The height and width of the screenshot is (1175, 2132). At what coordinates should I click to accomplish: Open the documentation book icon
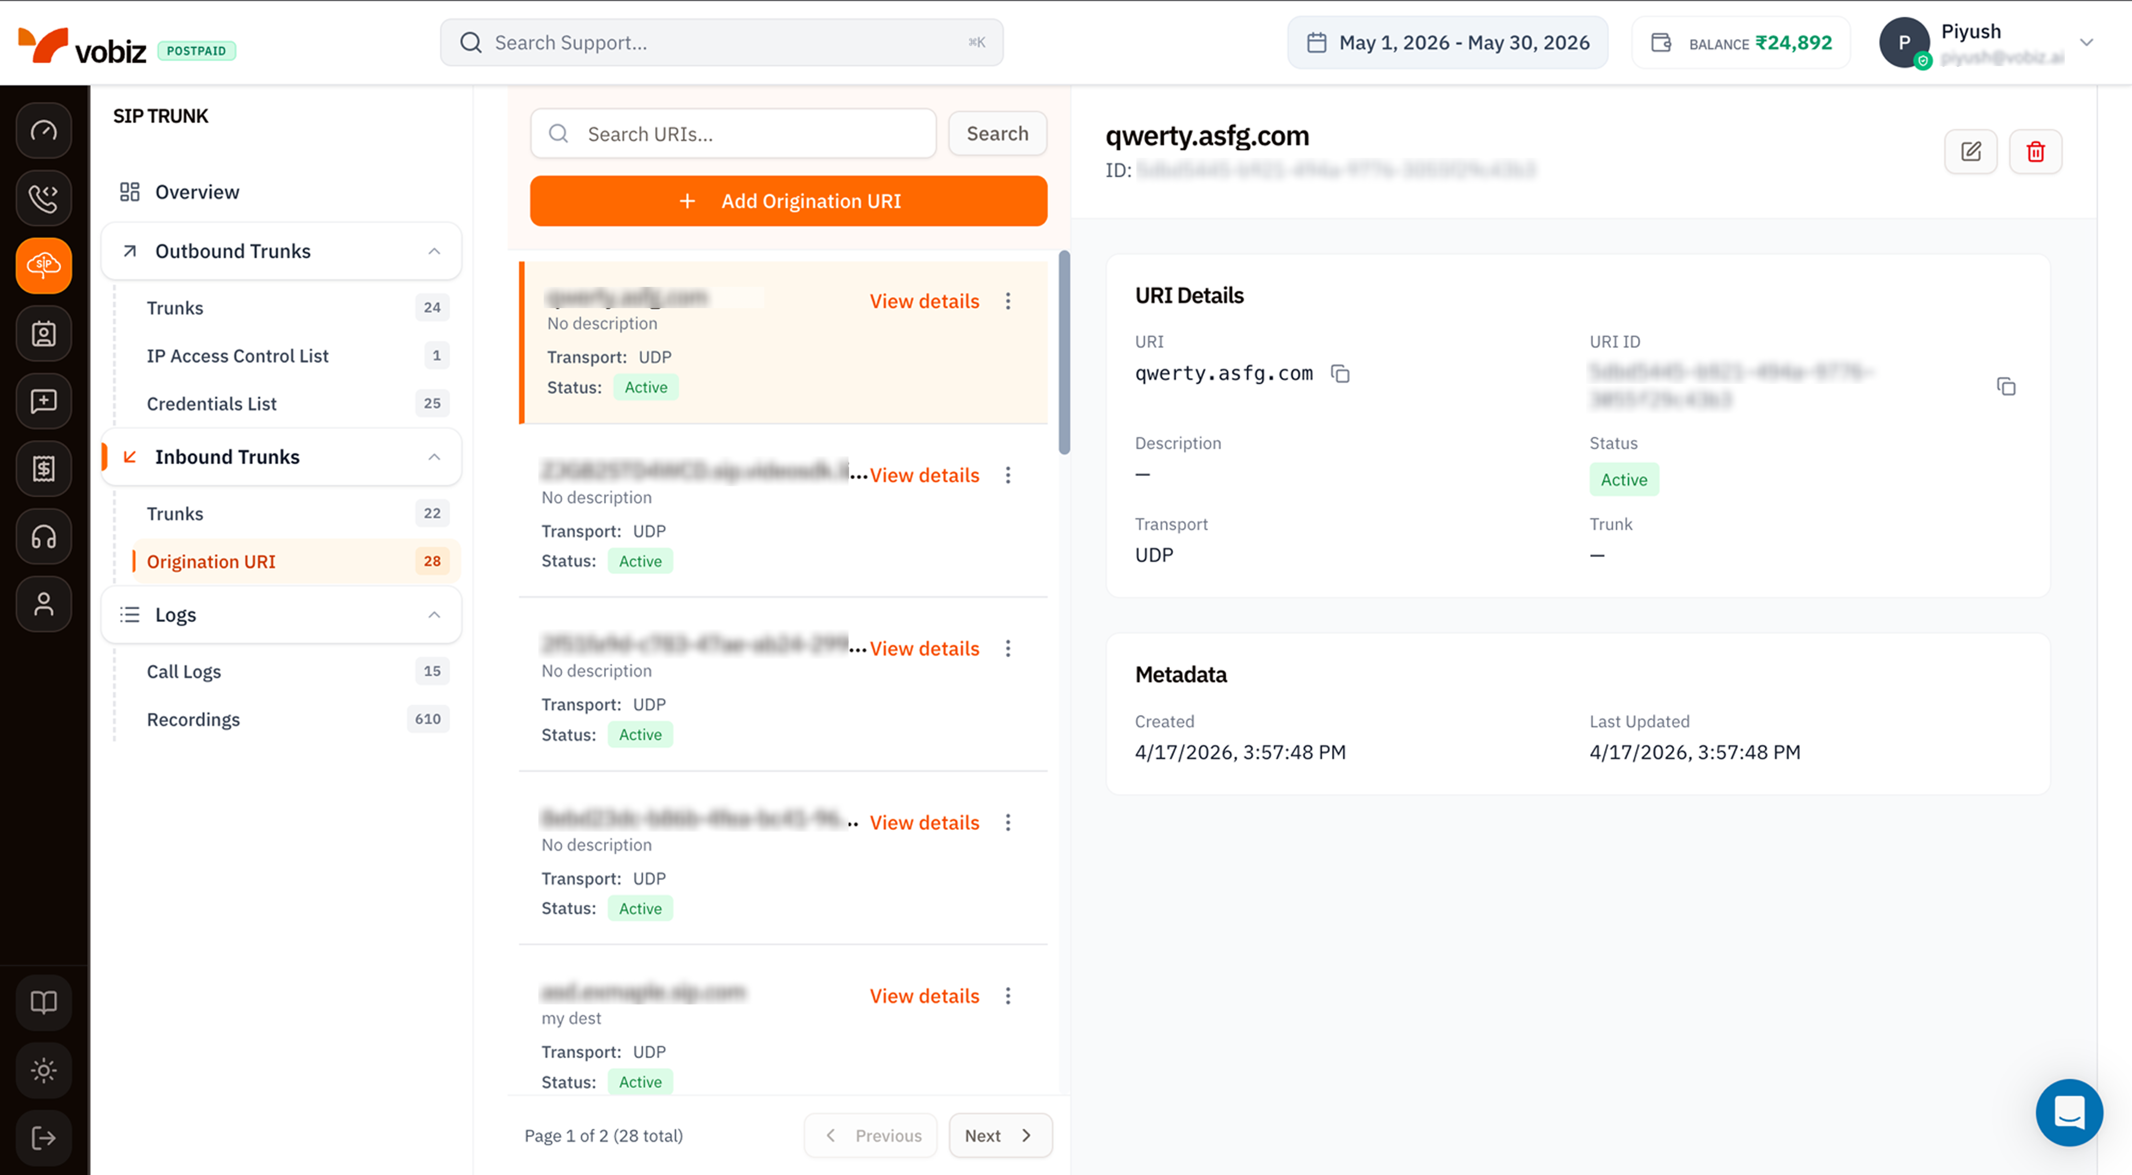(x=44, y=1003)
